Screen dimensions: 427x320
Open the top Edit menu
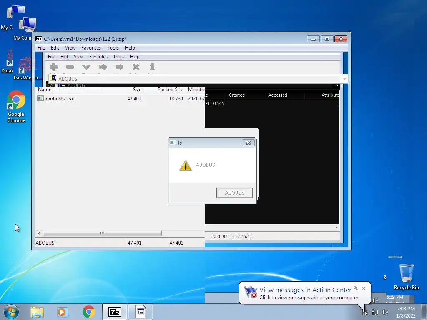click(x=55, y=48)
